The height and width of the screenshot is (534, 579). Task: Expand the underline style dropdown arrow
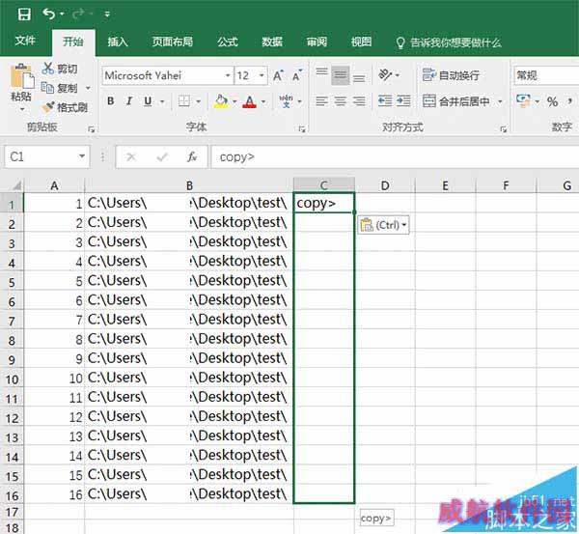(162, 101)
